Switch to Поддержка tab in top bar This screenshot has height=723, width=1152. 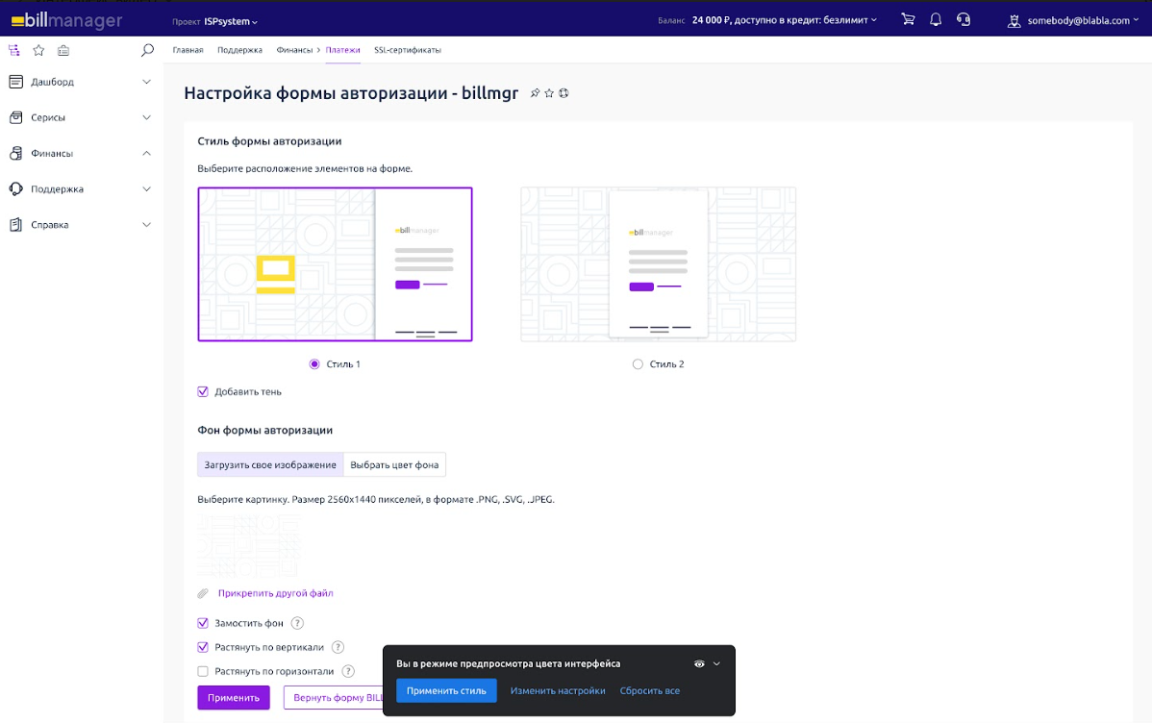click(x=239, y=50)
